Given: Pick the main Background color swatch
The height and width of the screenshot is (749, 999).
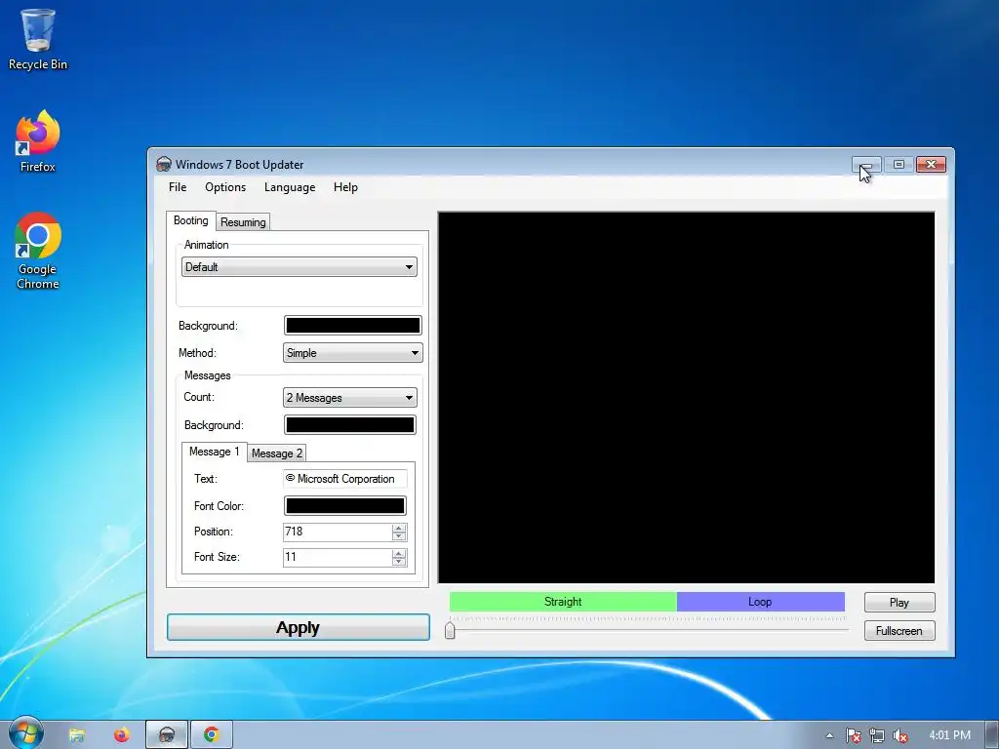Looking at the screenshot, I should point(352,326).
